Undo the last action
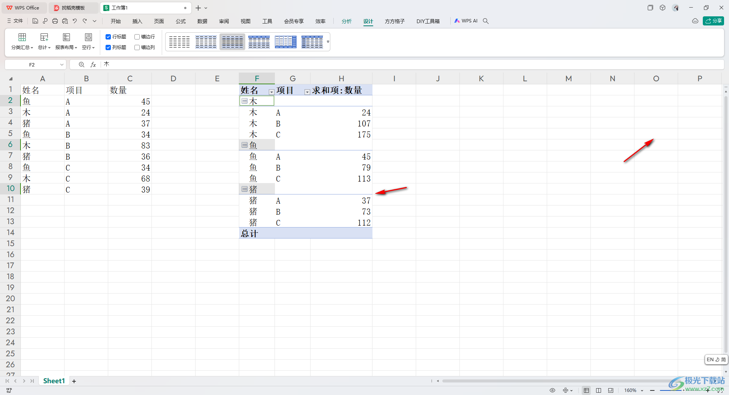Screen dimensions: 729x395 [x=75, y=21]
